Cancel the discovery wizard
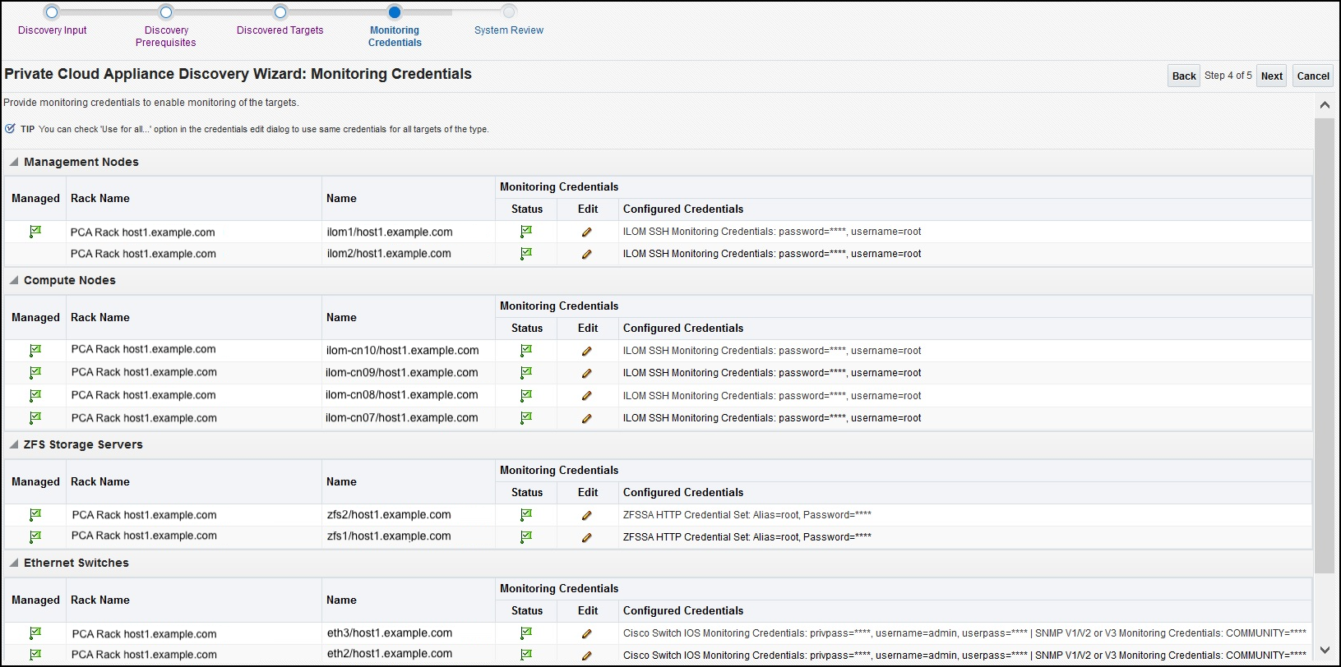Viewport: 1341px width, 667px height. 1313,76
